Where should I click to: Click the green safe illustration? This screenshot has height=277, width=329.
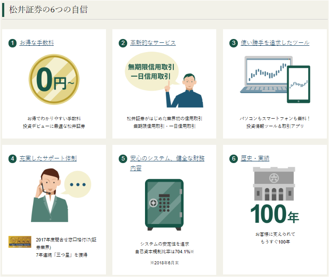coord(164,205)
